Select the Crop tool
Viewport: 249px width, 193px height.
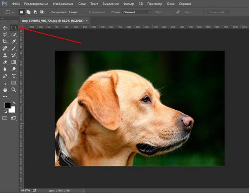point(5,41)
